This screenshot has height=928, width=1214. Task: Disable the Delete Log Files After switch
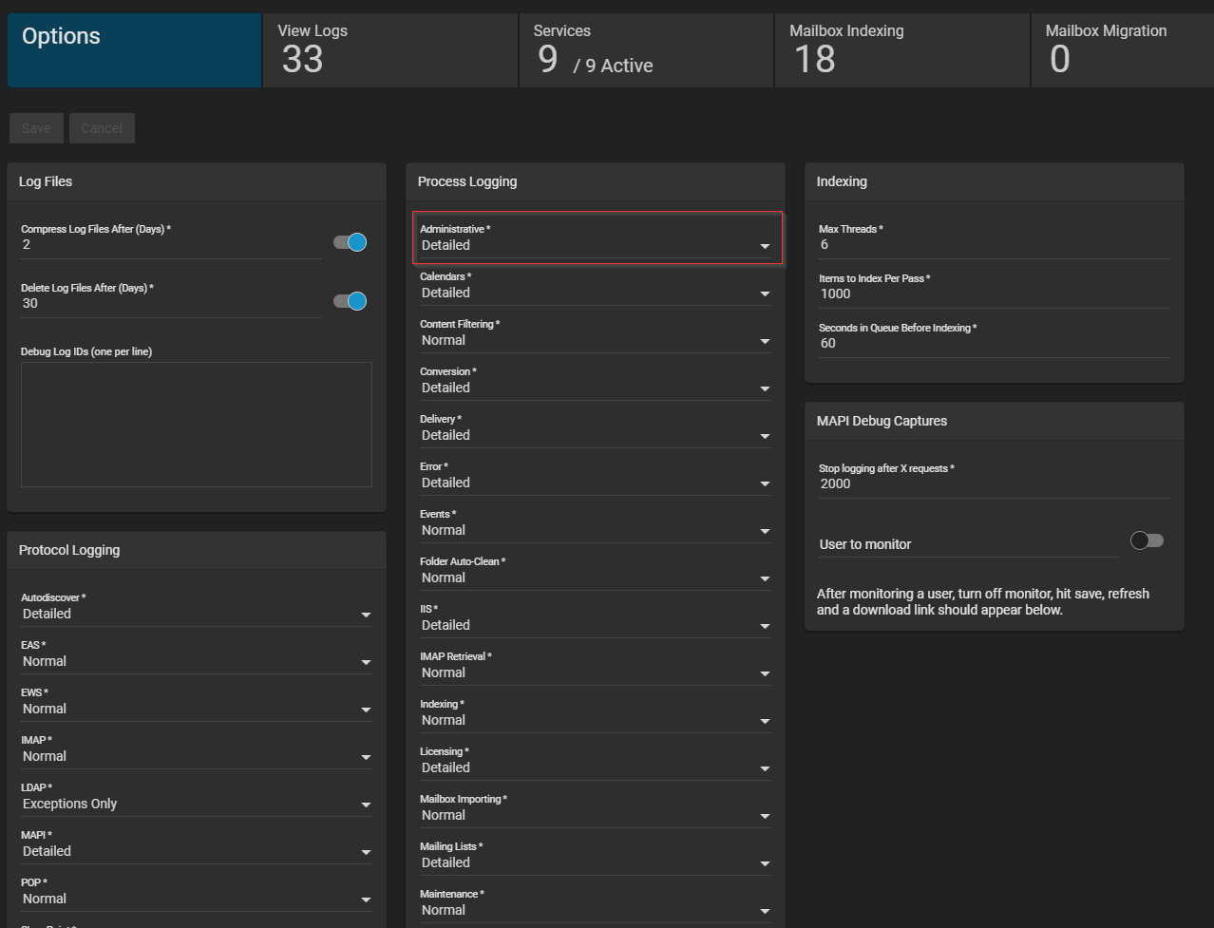350,302
